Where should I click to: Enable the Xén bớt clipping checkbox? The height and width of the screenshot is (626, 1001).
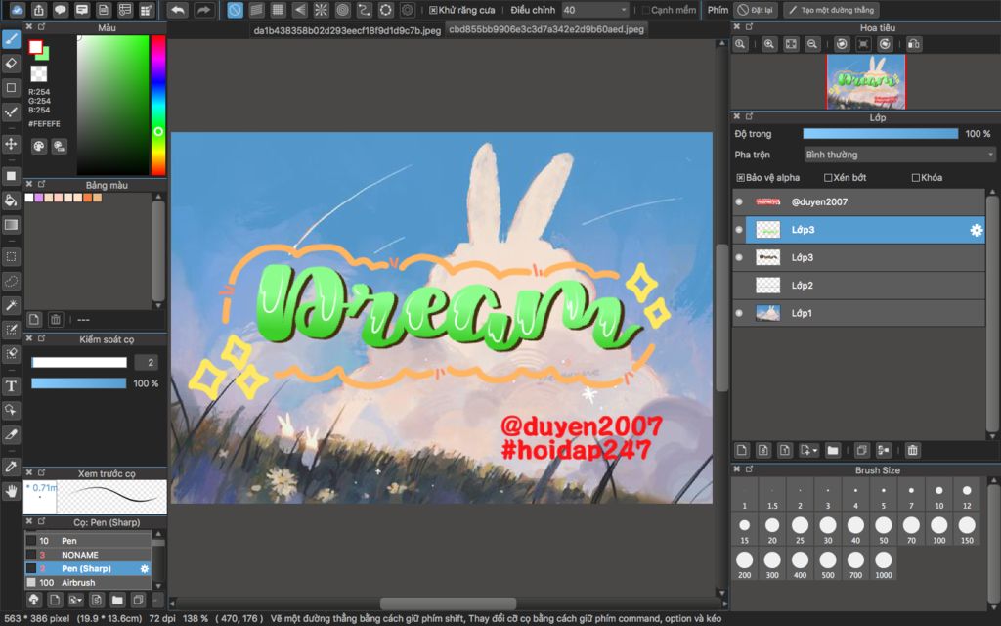tap(828, 178)
